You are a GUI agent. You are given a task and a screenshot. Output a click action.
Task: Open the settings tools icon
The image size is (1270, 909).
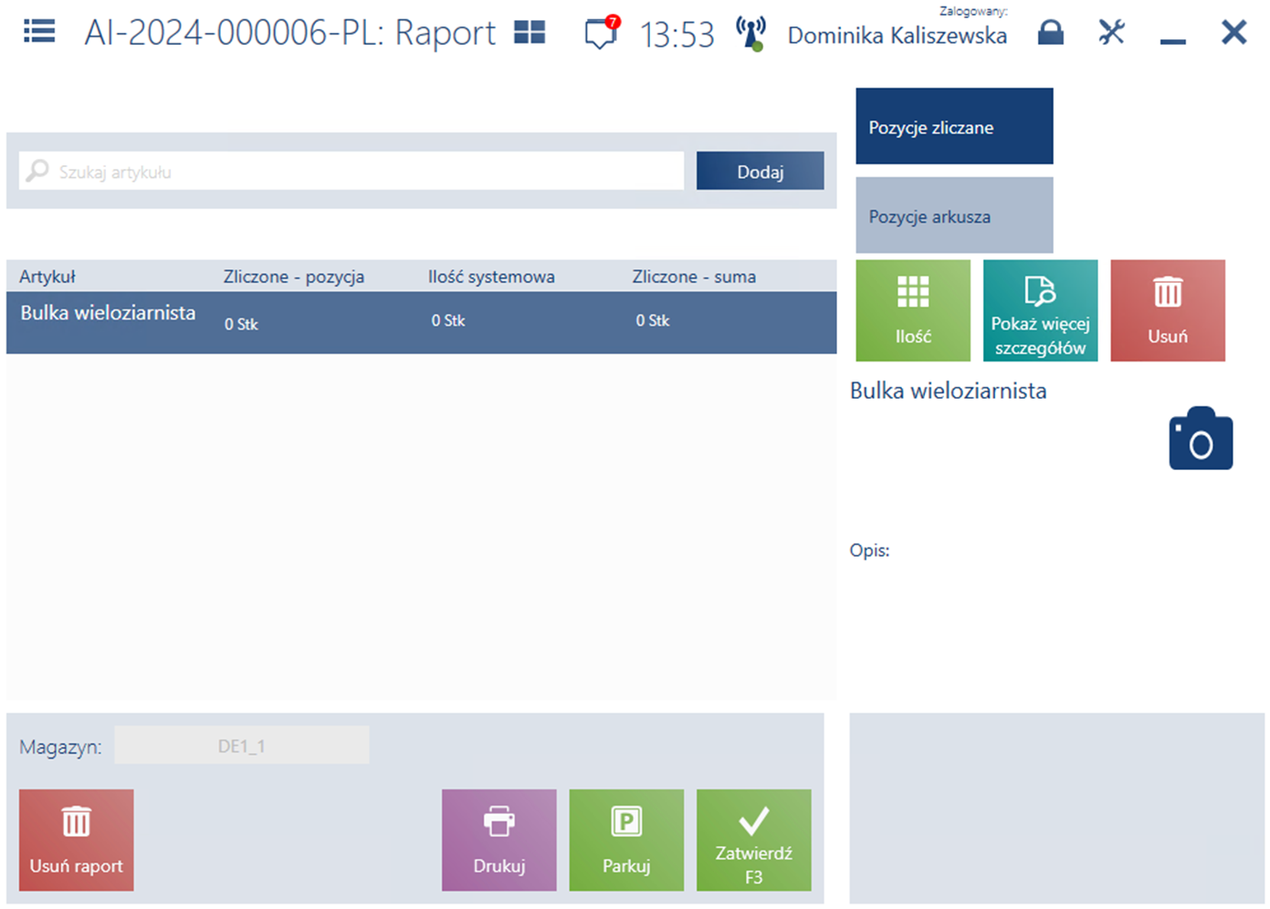point(1111,33)
